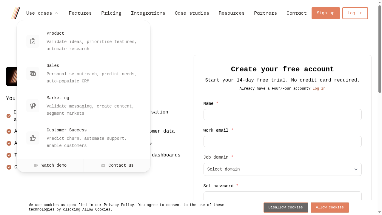Viewport: 382px width, 215px height.
Task: Click the Product clipboard icon
Action: [x=33, y=41]
